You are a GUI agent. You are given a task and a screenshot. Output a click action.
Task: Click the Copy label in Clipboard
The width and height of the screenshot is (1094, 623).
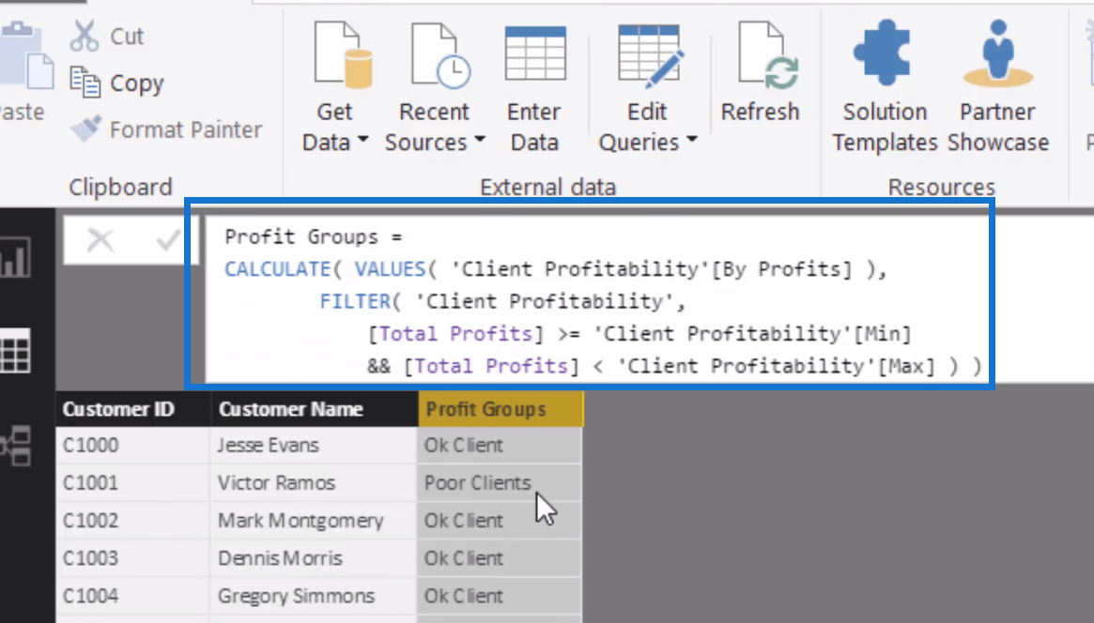coord(137,84)
